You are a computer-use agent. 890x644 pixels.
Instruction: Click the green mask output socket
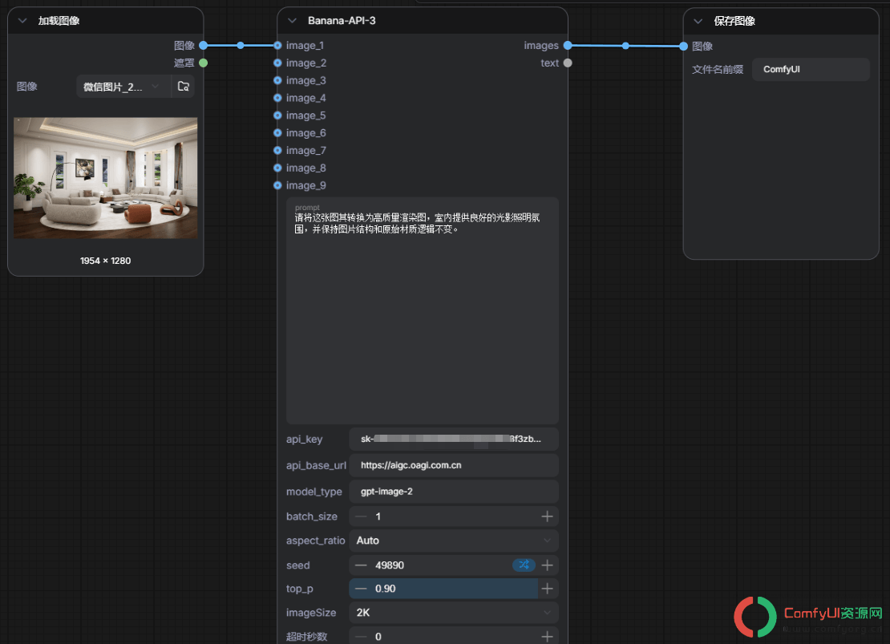203,63
